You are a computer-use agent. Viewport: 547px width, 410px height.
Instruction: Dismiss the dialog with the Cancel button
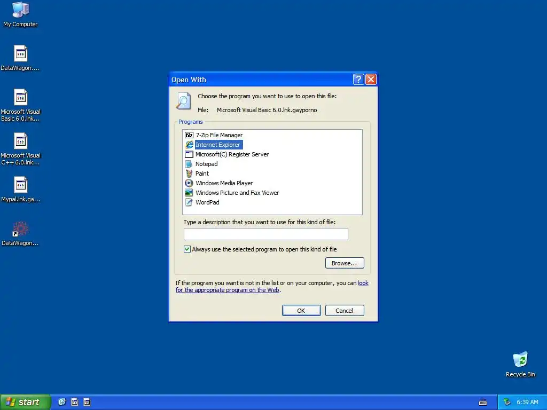pyautogui.click(x=345, y=310)
